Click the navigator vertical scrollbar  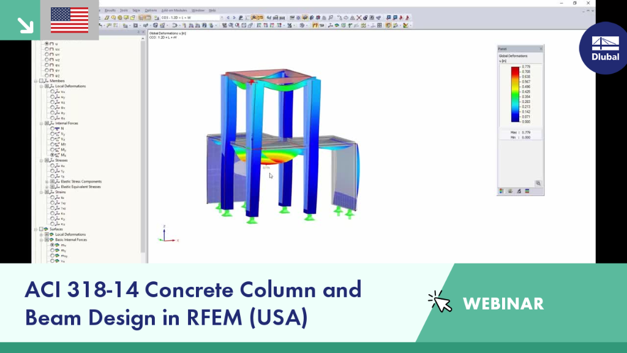[x=143, y=148]
